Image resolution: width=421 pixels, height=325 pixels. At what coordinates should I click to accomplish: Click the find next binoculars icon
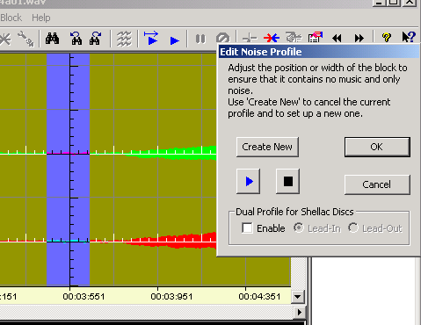[x=95, y=39]
